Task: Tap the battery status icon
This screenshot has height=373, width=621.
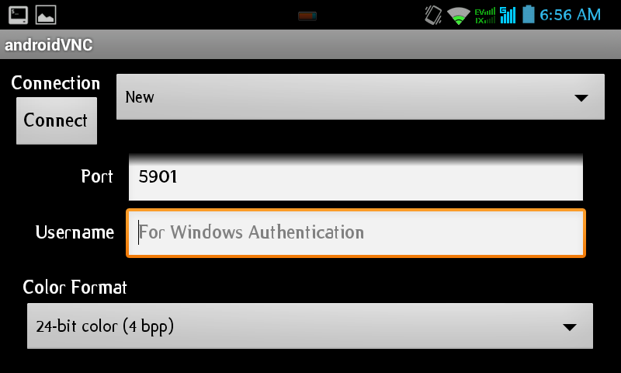Action: point(529,14)
